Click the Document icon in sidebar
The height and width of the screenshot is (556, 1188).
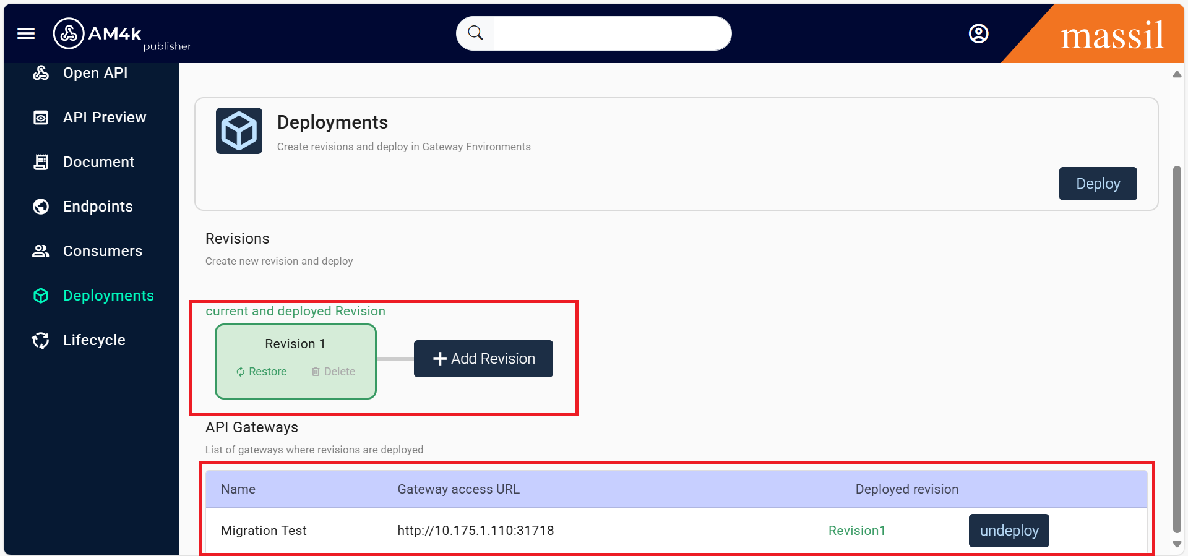41,162
